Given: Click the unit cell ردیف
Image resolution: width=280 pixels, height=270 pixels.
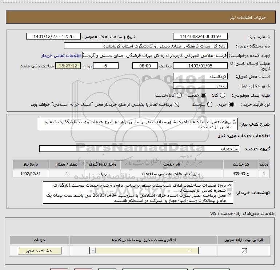Looking at the screenshot, I should pos(103,174).
